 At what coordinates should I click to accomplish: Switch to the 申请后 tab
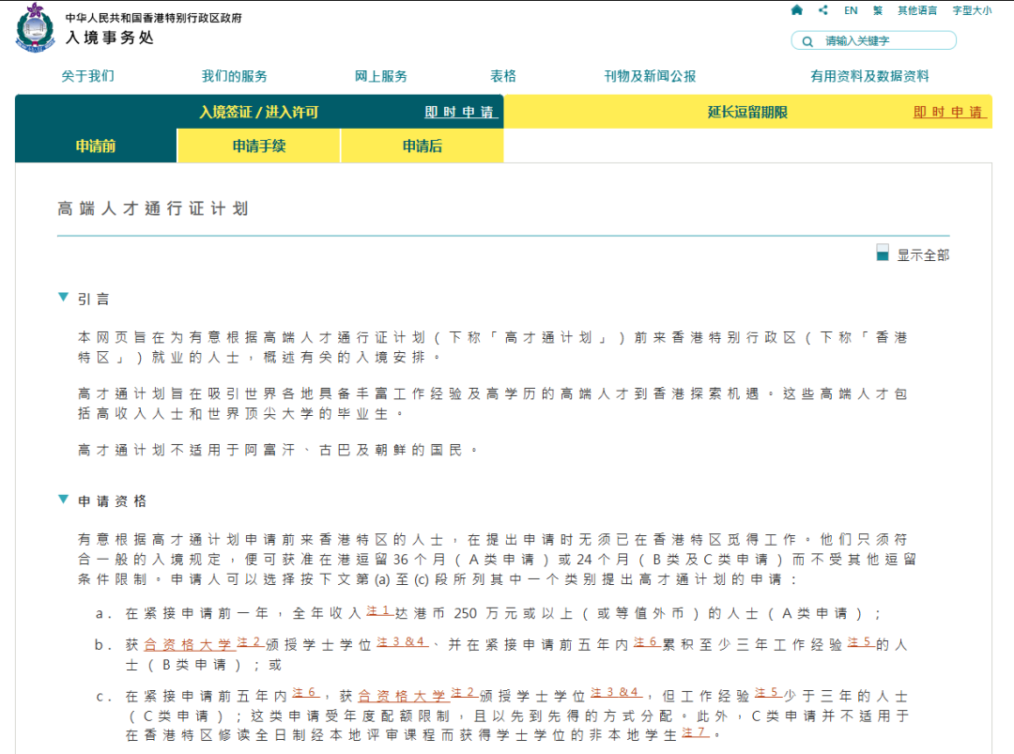(422, 146)
